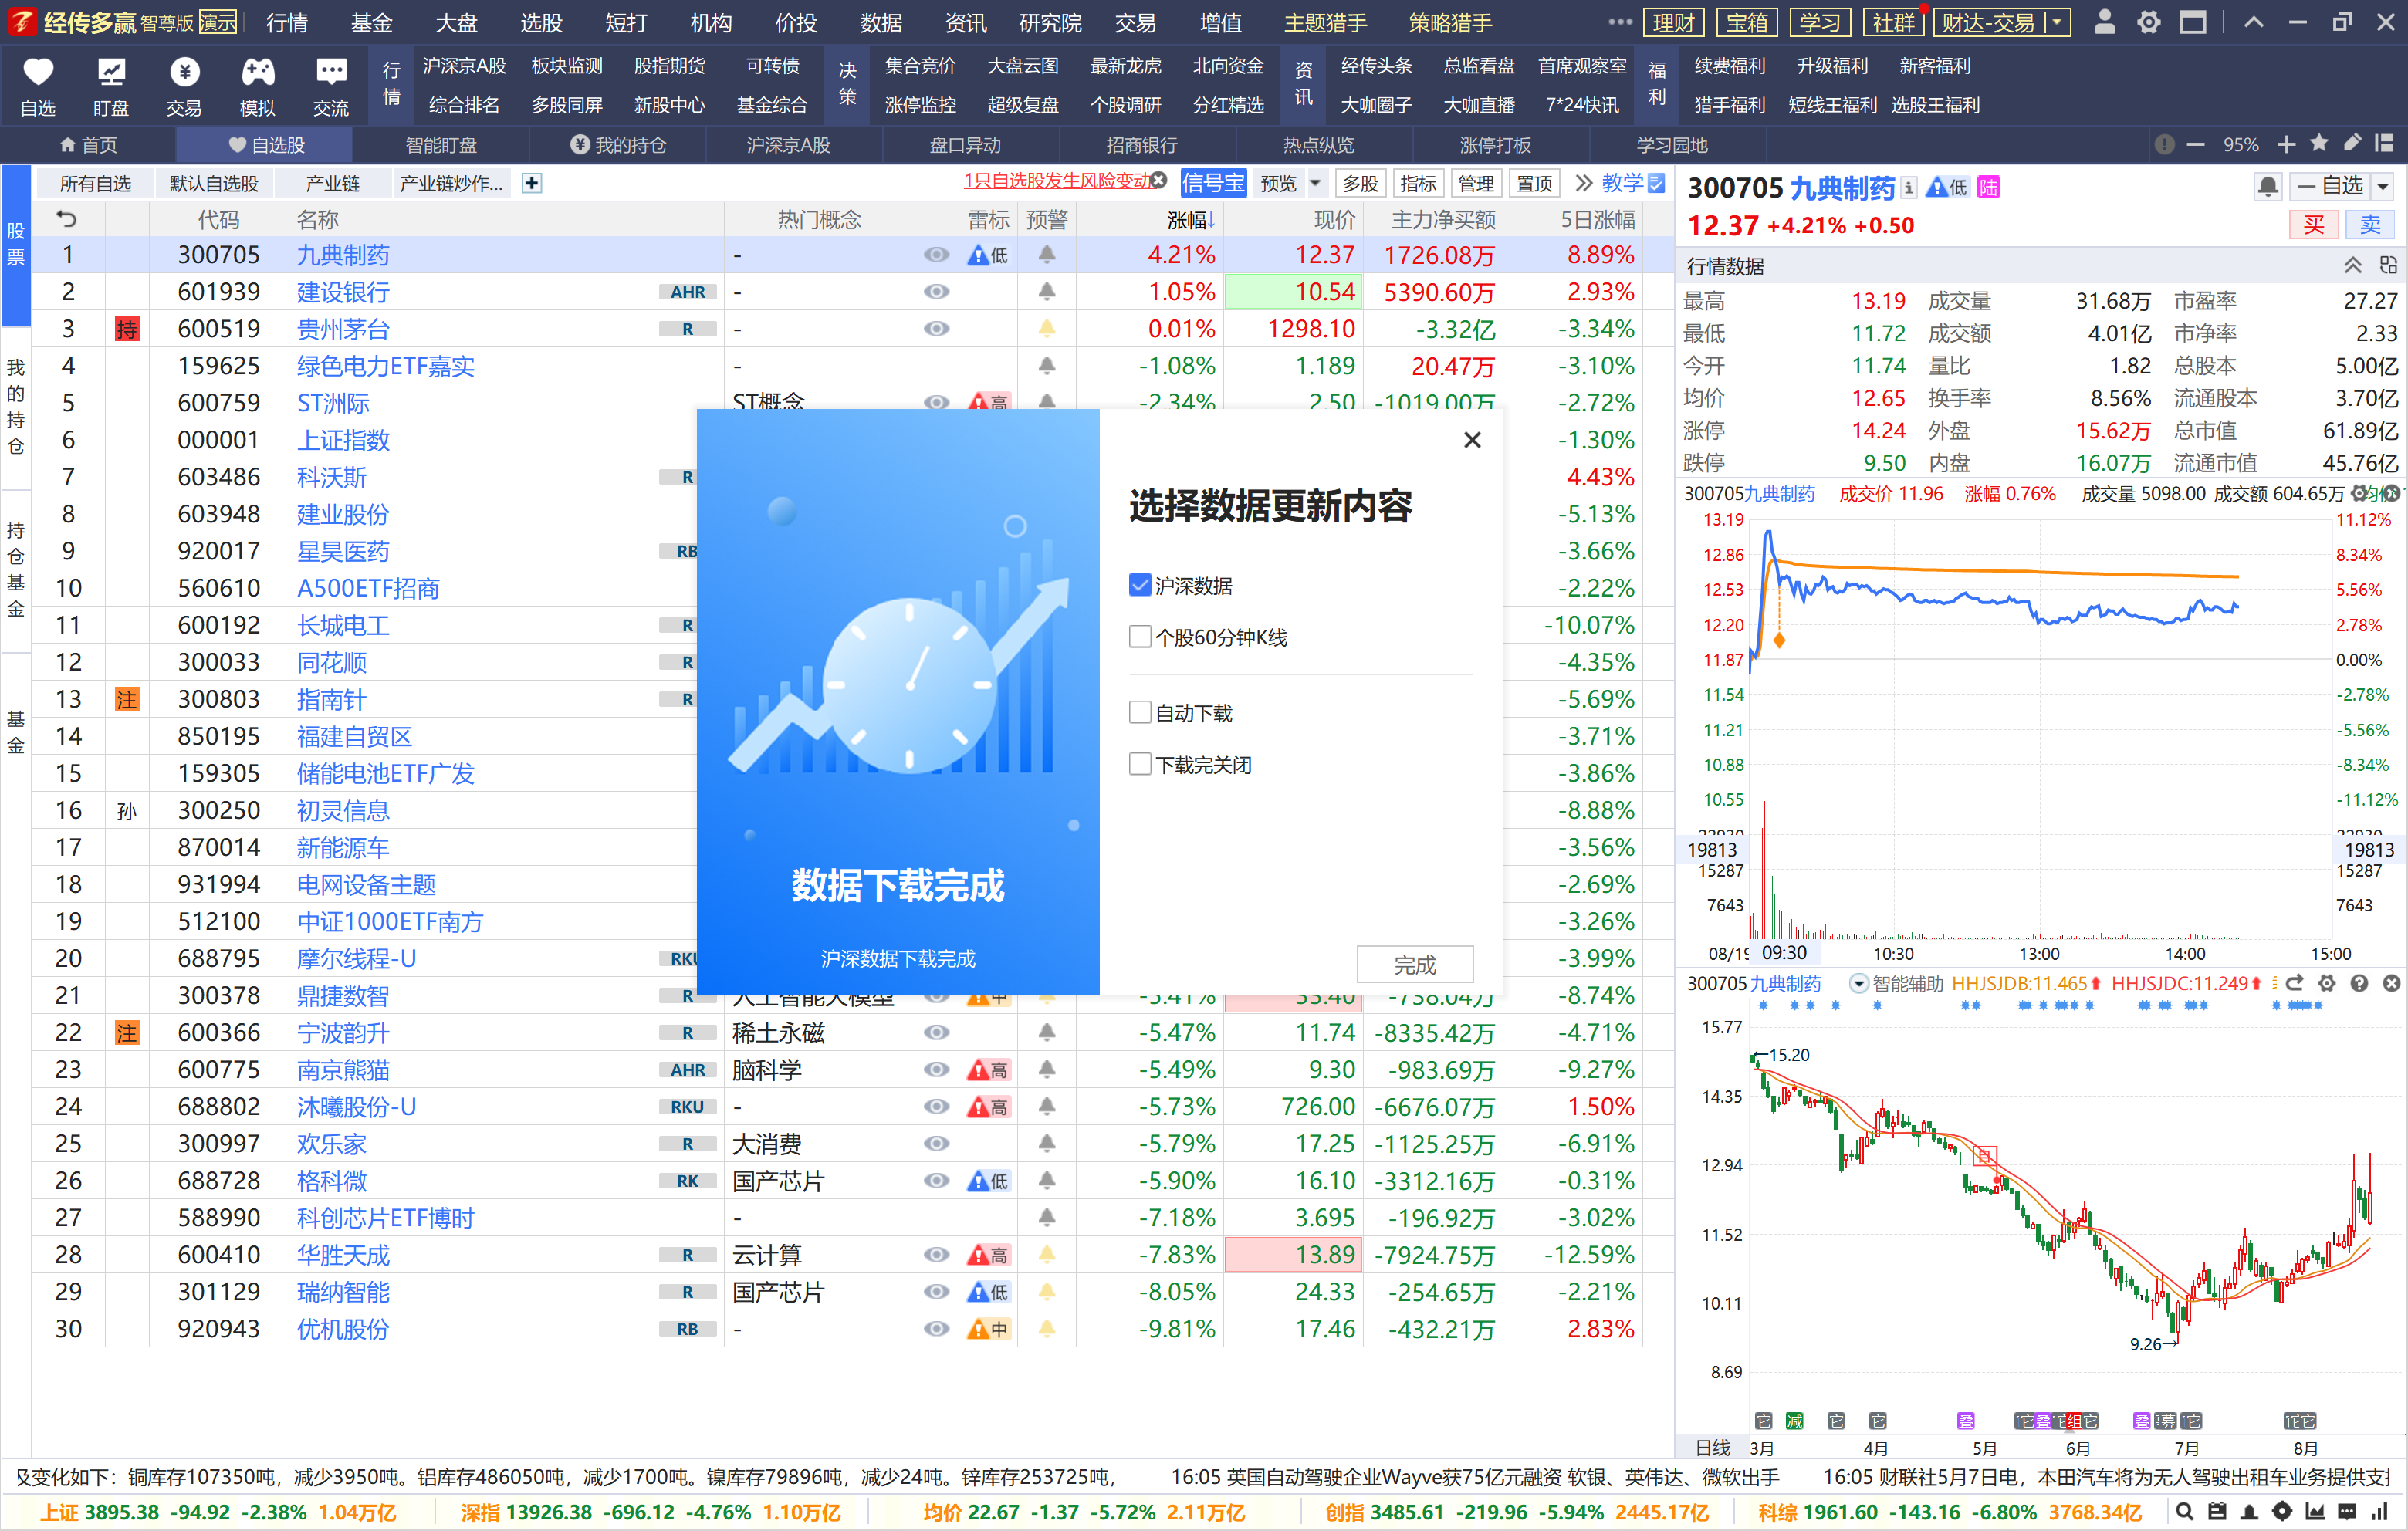The height and width of the screenshot is (1531, 2408).
Task: Open the 自选 heart icon in toolbar
Action: point(38,72)
